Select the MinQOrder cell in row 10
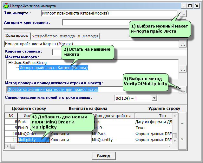This screenshot has width=203, height=163. [x=34, y=134]
